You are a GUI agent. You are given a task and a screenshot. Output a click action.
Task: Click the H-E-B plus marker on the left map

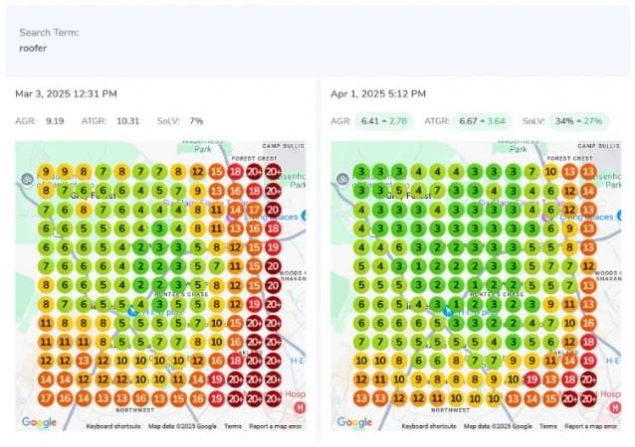[x=132, y=311]
